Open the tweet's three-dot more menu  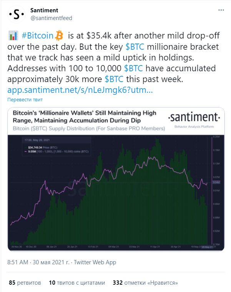221,10
